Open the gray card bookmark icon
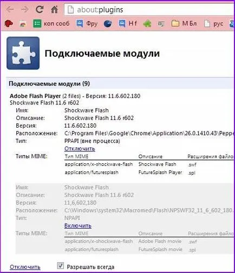Viewport: 235px width, 273px height. [161, 24]
